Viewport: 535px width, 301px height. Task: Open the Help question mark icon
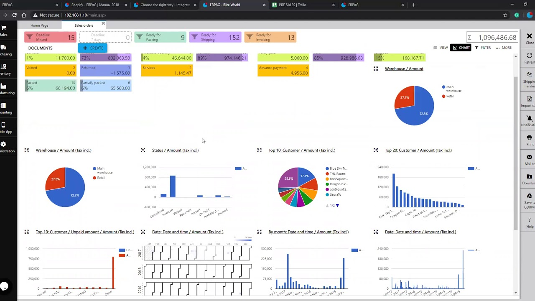[x=529, y=220]
